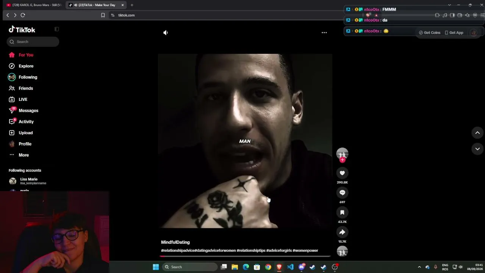Open the music note icon in toolbar
Screen dimensions: 485x273
coord(445,15)
